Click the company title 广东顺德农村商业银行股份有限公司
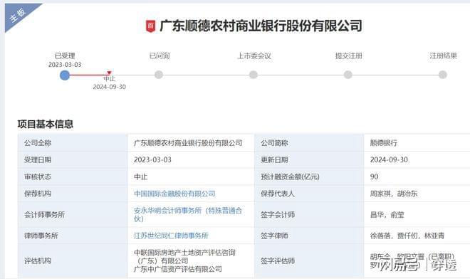 [x=261, y=26]
